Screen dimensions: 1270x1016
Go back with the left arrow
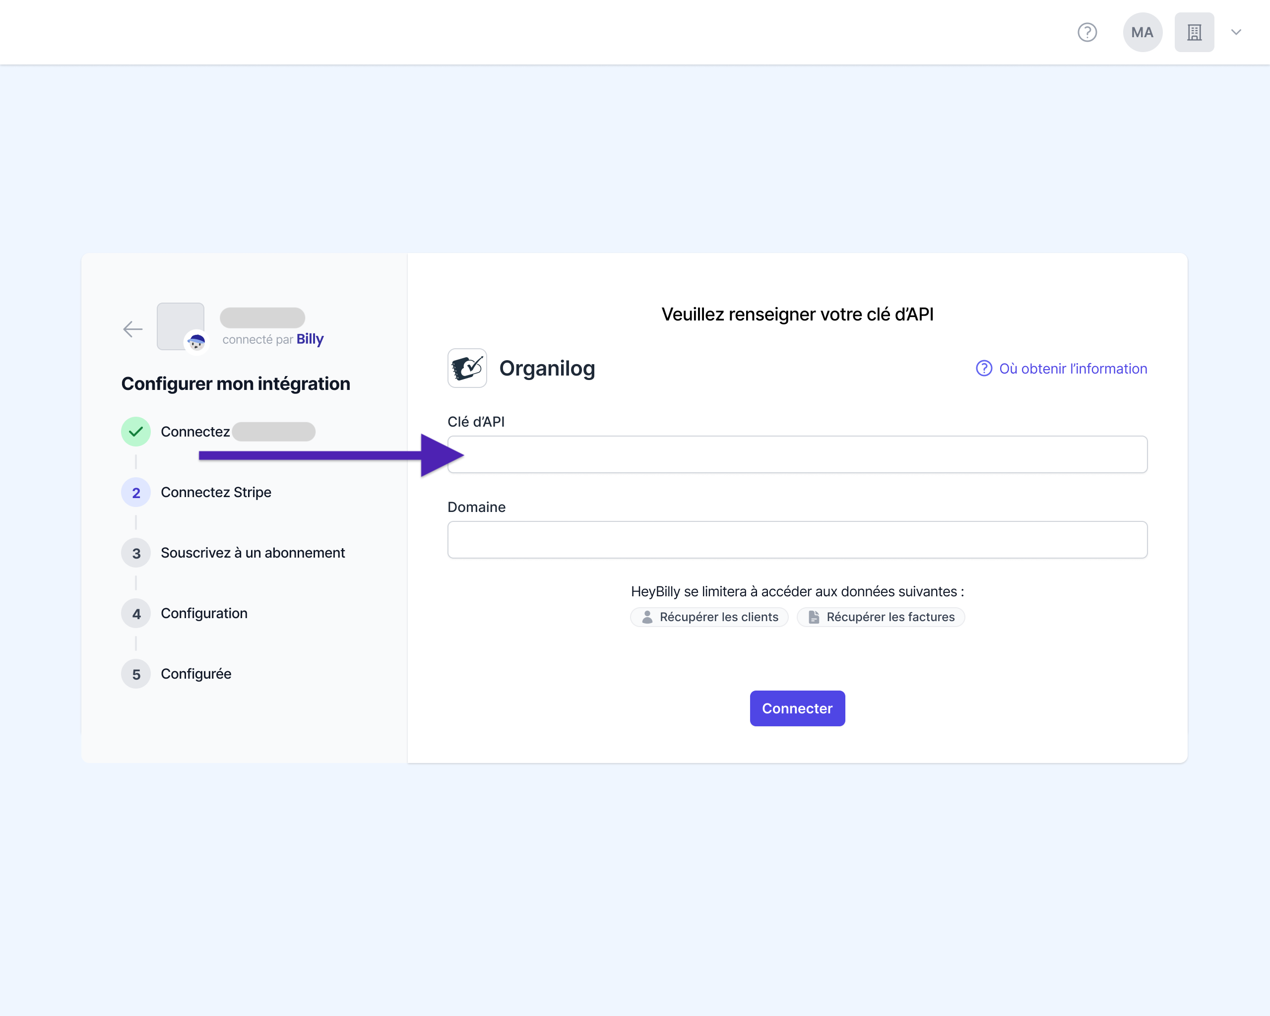click(133, 328)
